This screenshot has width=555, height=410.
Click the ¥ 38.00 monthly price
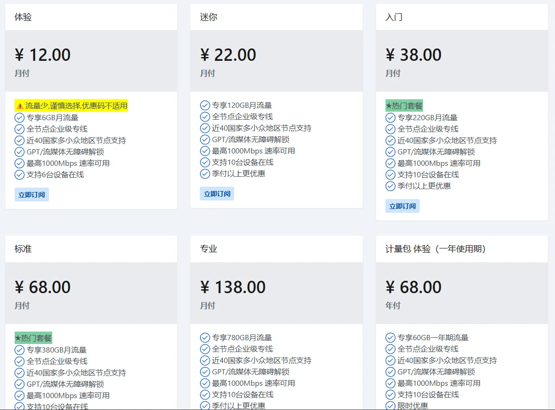click(x=414, y=55)
